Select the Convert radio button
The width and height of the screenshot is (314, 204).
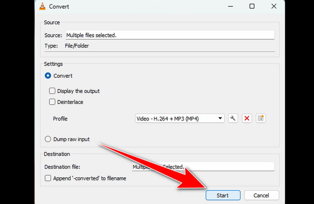click(x=48, y=76)
